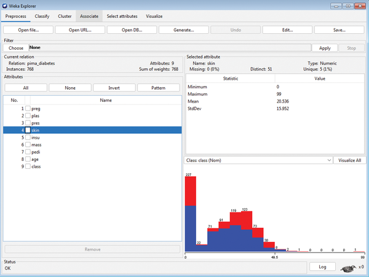This screenshot has height=277, width=369.
Task: Select the insu attribute row
Action: [x=92, y=138]
